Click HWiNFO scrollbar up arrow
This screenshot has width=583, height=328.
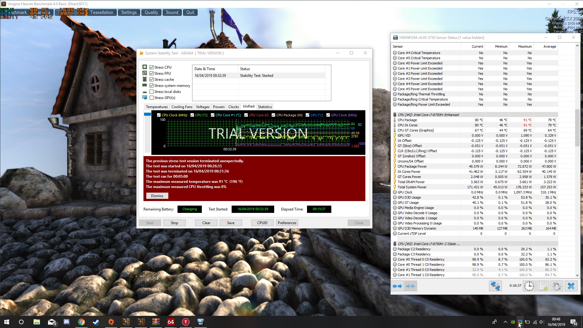point(578,46)
